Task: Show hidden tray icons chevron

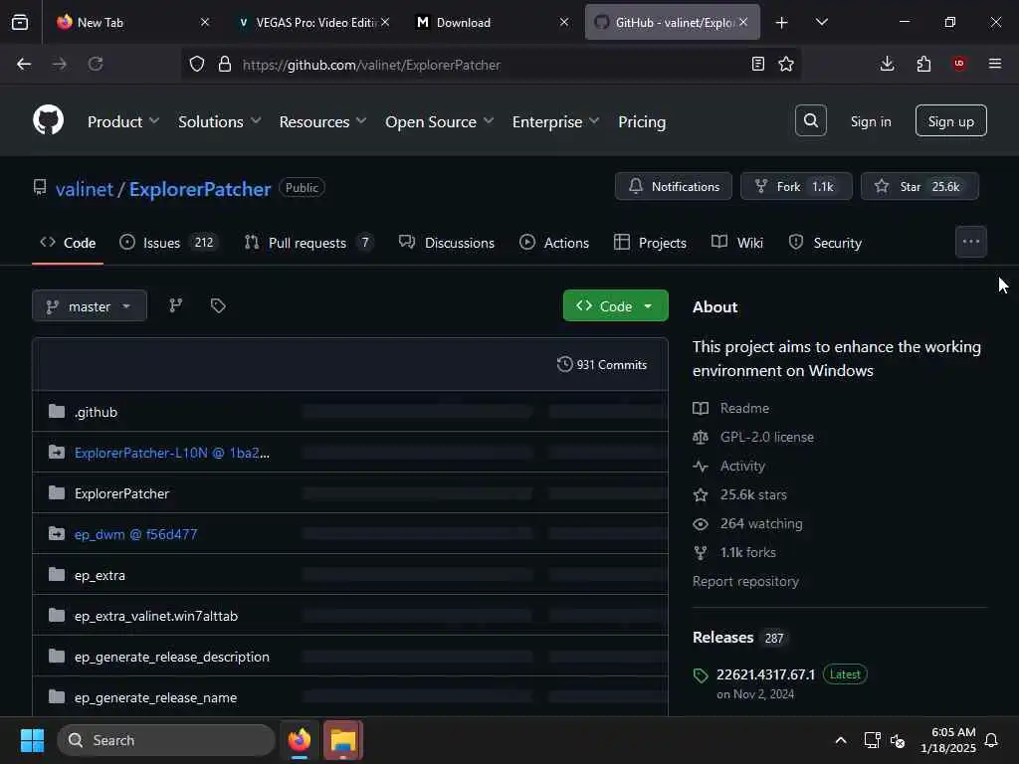Action: click(840, 740)
